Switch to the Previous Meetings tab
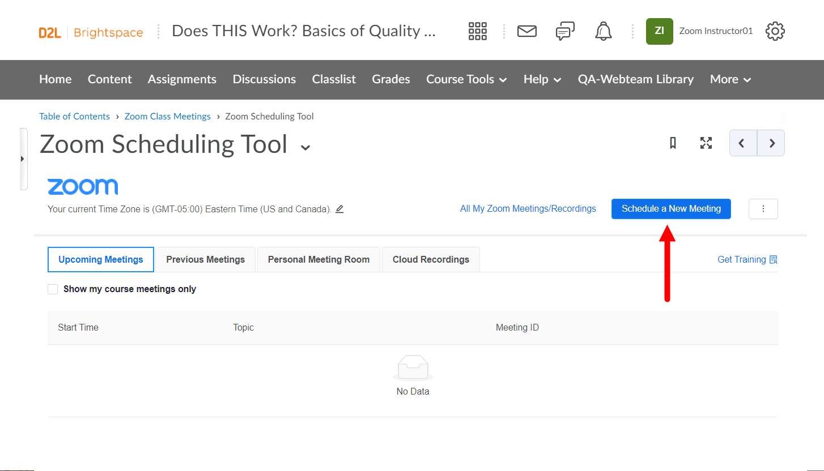The width and height of the screenshot is (824, 471). click(206, 259)
